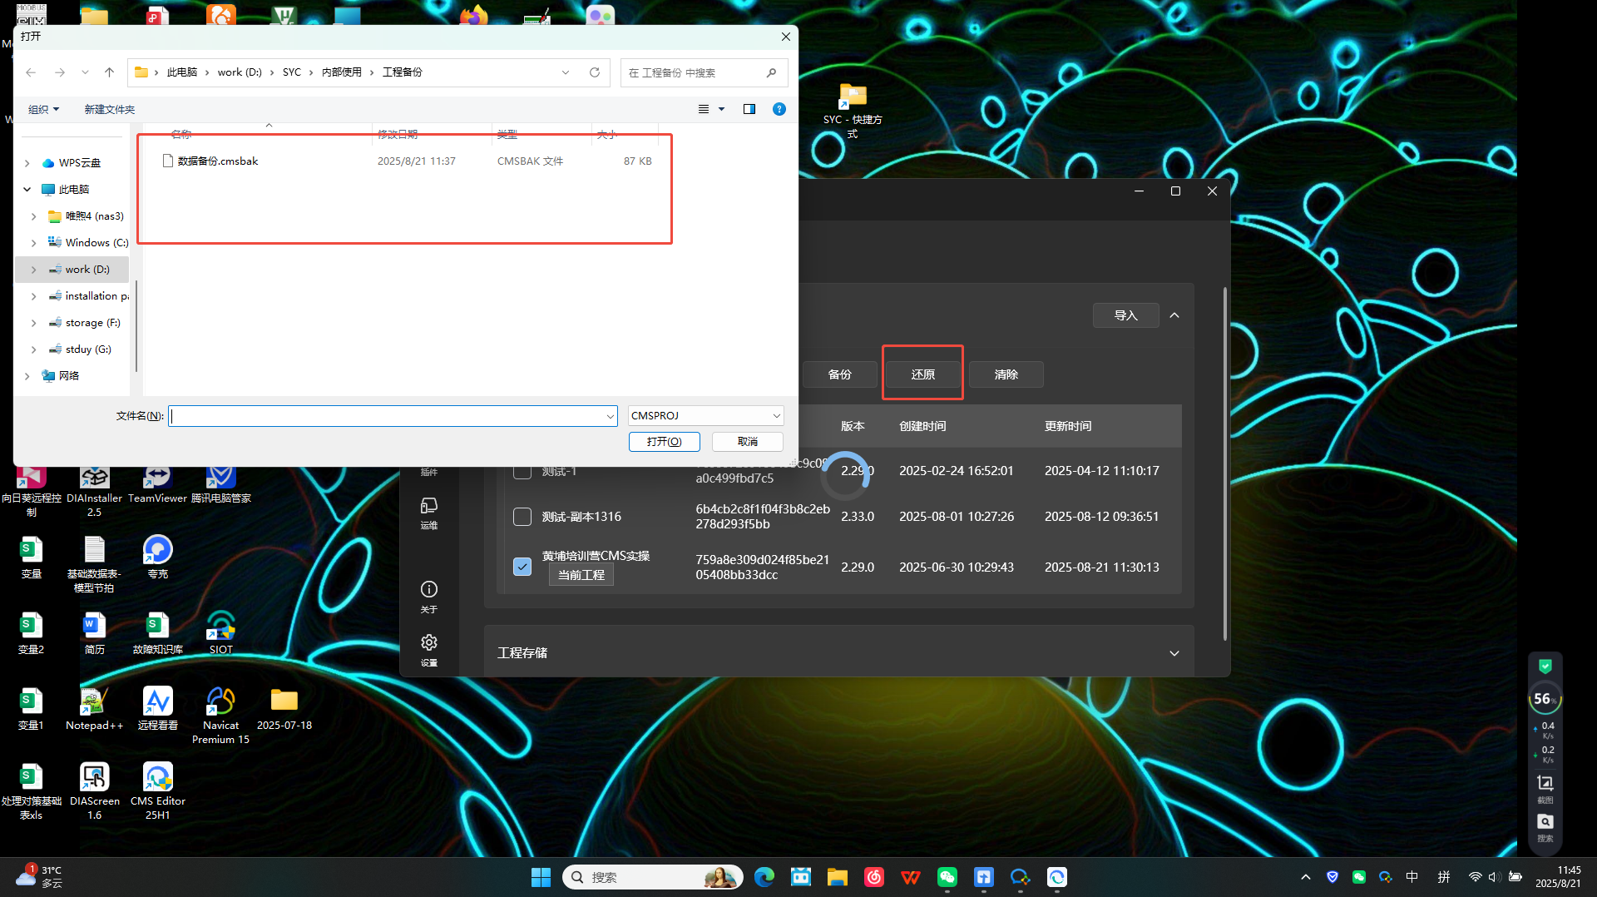Screen dimensions: 1597x897
Task: Click the 还原 button
Action: tap(922, 374)
